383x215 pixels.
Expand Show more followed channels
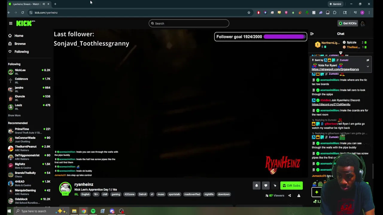pyautogui.click(x=14, y=116)
